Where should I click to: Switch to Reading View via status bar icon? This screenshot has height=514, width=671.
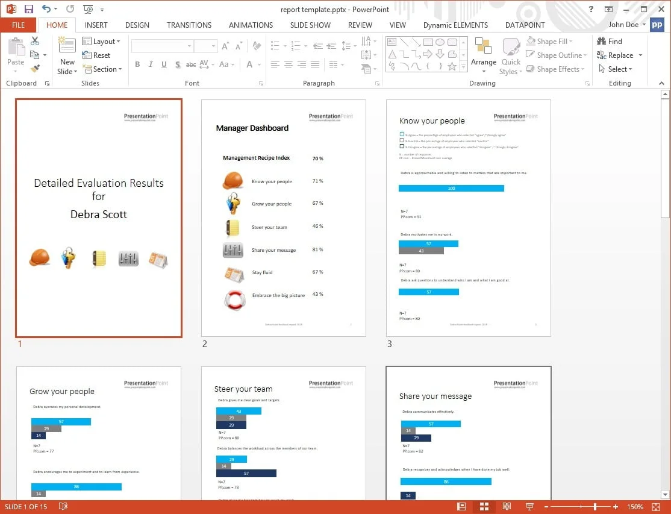coord(507,507)
